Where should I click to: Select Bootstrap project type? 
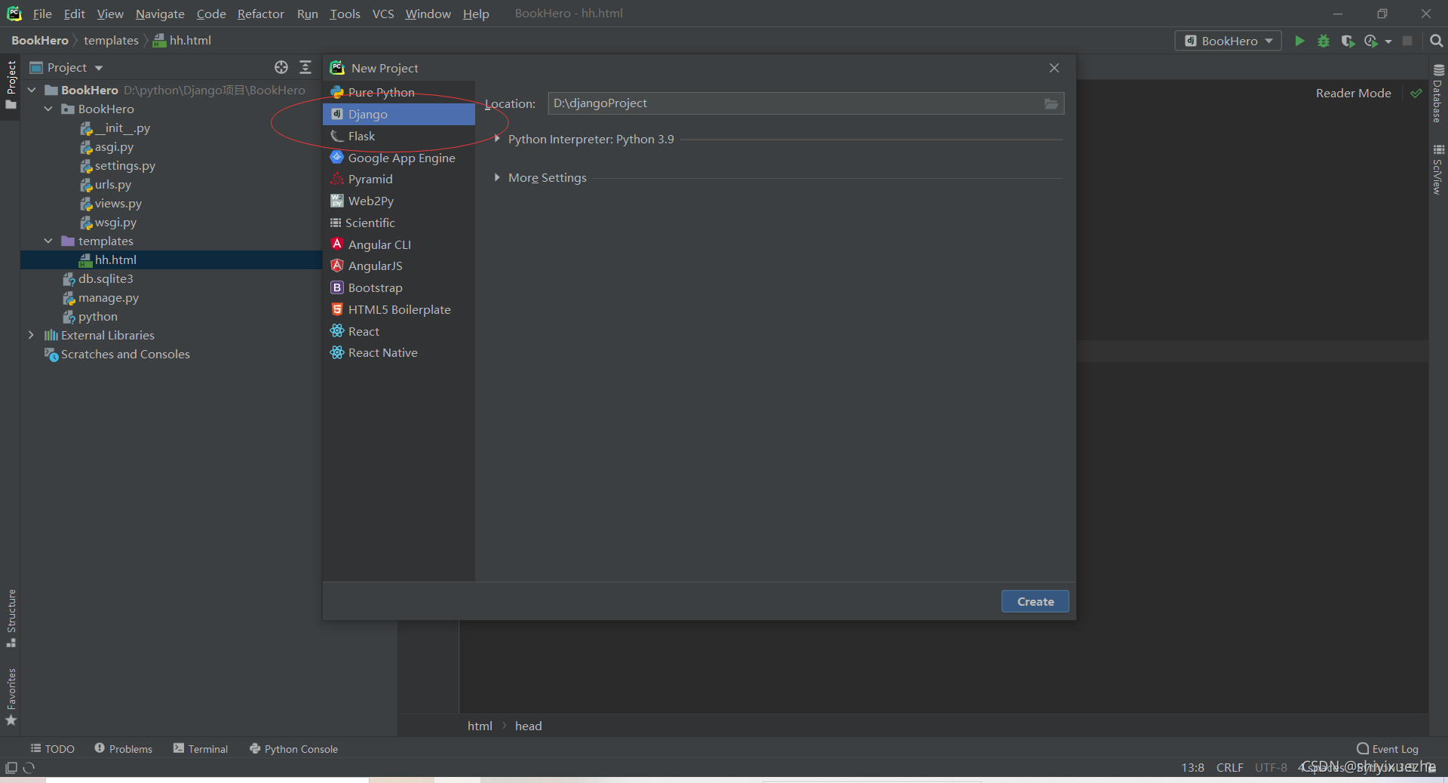(399, 287)
